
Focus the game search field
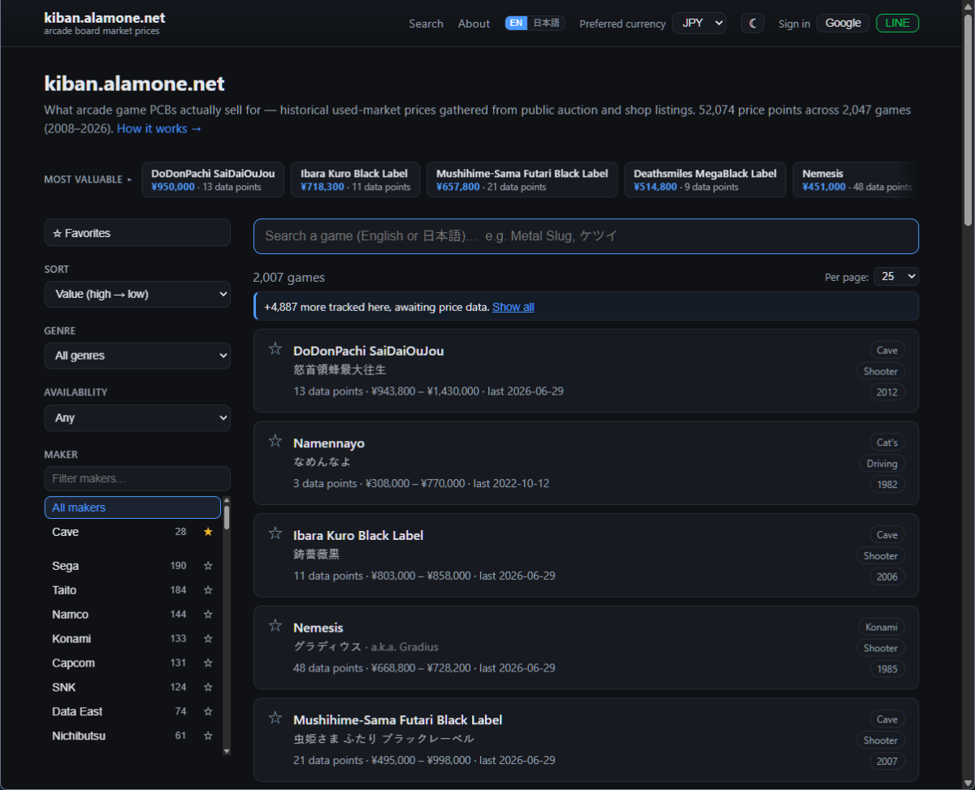pyautogui.click(x=586, y=236)
